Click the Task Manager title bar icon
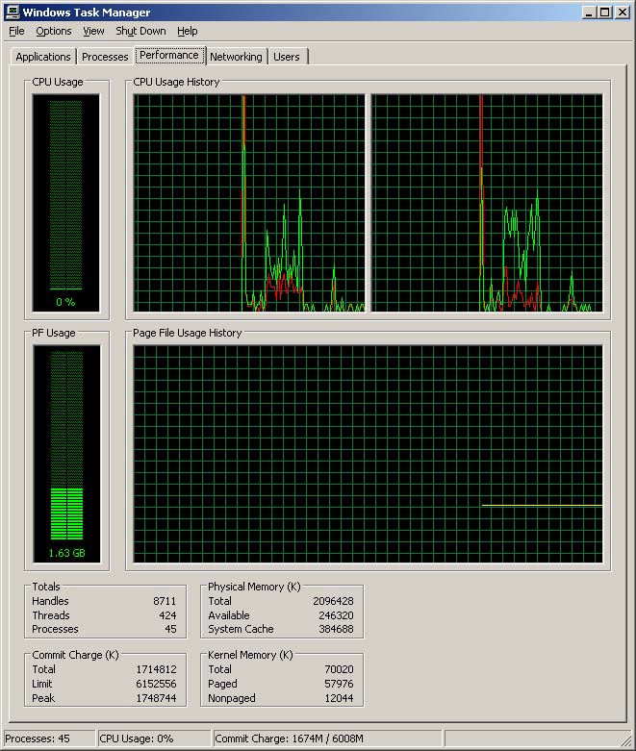The height and width of the screenshot is (751, 636). point(13,12)
